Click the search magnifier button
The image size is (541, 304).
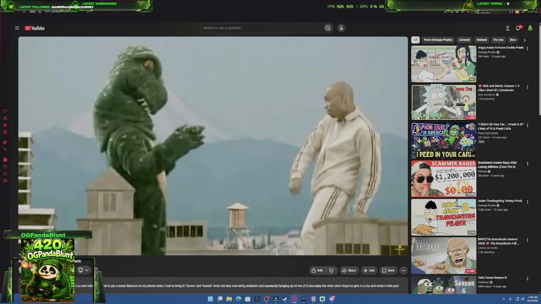tap(328, 28)
